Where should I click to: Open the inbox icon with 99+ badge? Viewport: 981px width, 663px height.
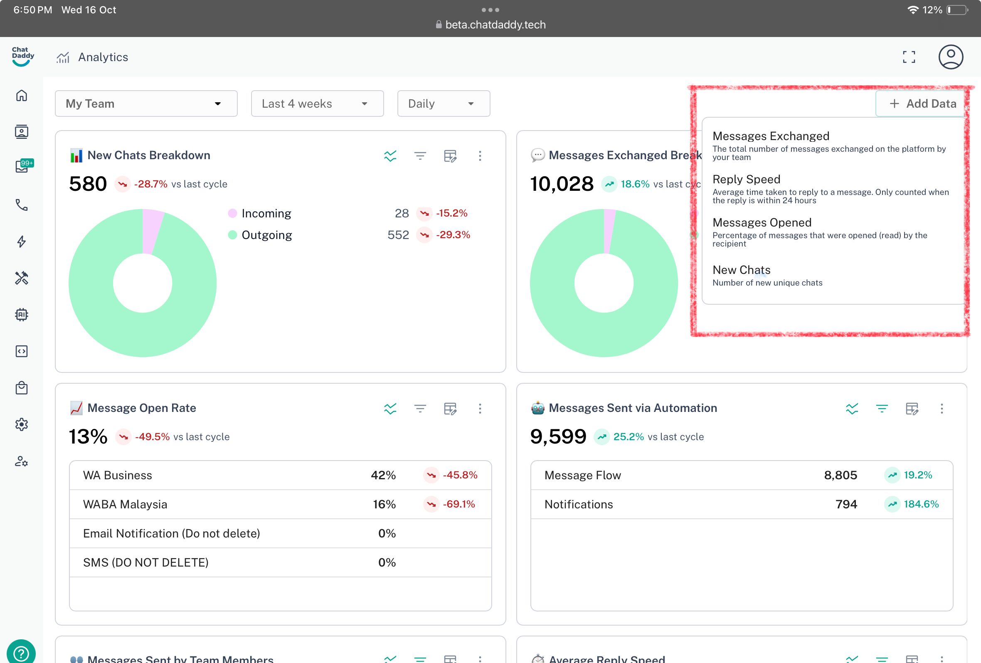pos(22,167)
